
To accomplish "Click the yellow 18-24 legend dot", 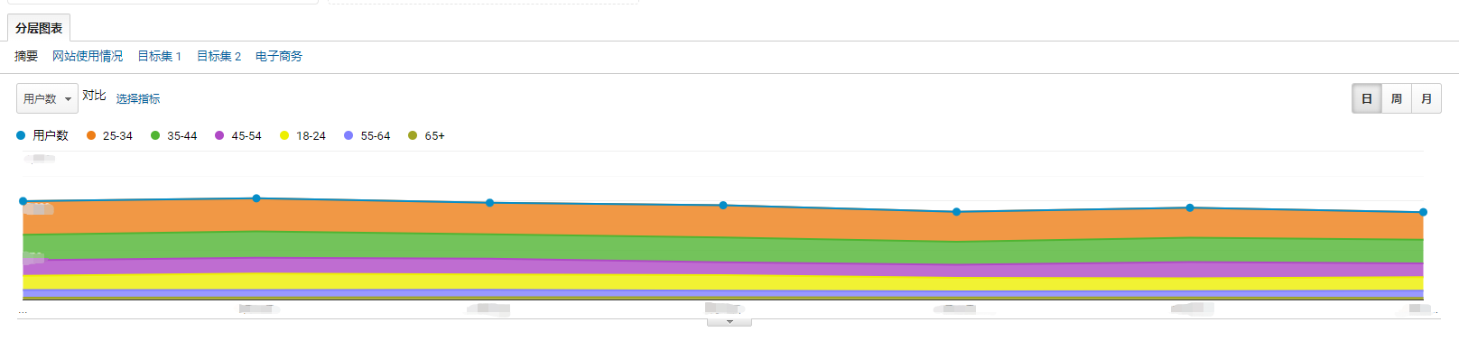I will (284, 135).
